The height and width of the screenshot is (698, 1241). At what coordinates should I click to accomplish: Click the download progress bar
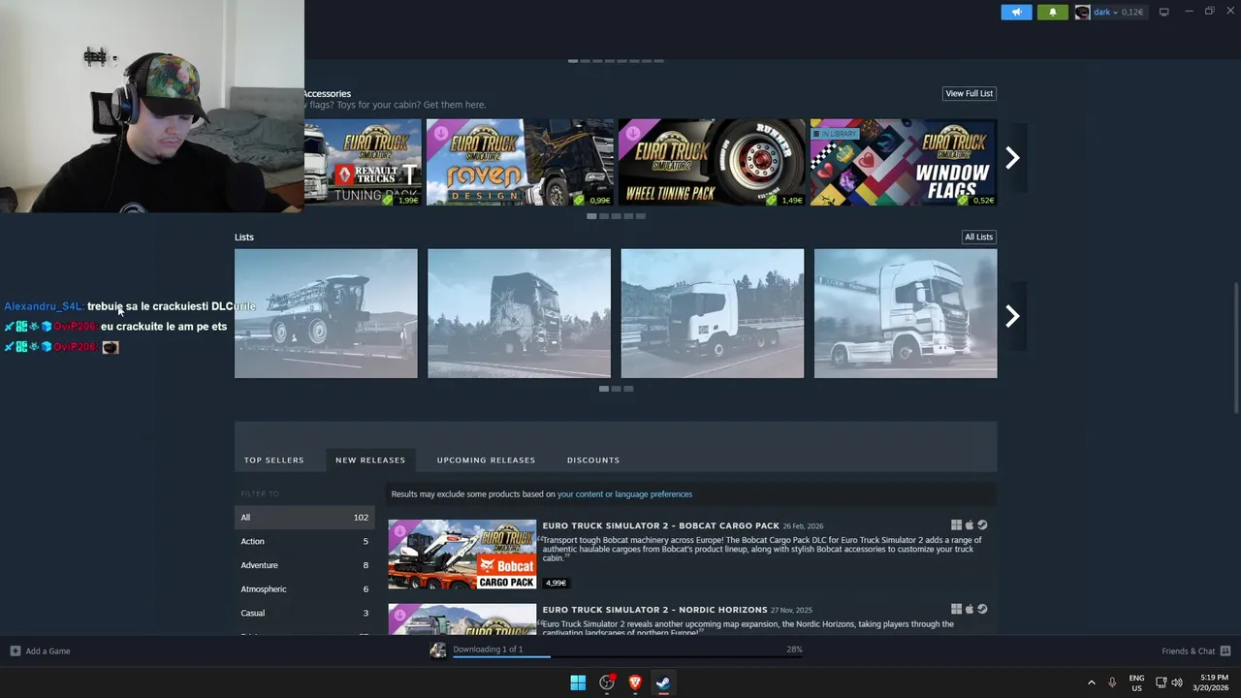click(x=627, y=656)
